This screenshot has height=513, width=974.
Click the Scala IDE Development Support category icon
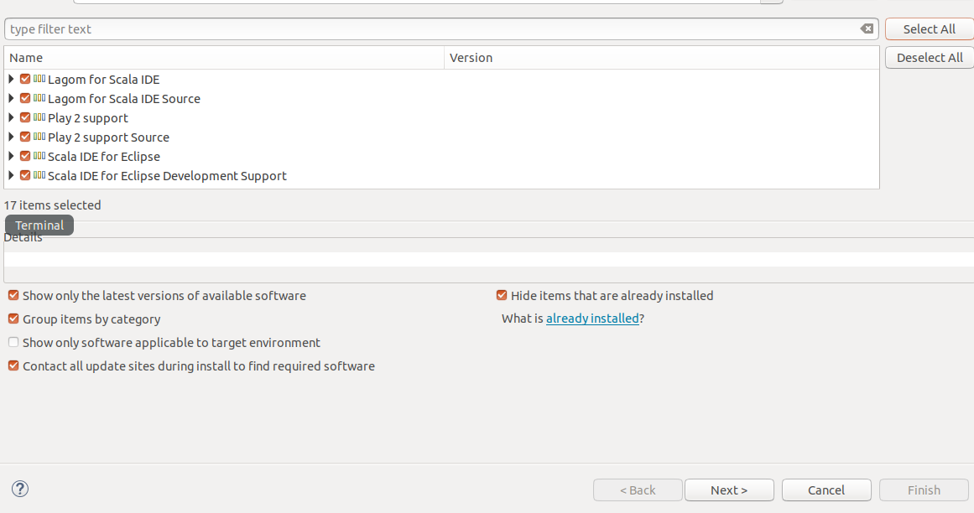(39, 175)
